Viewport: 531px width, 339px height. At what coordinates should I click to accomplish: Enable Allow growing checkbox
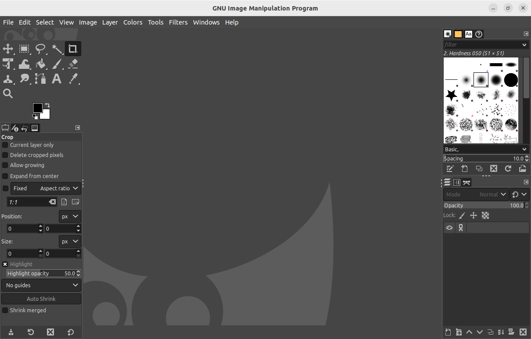(5, 165)
